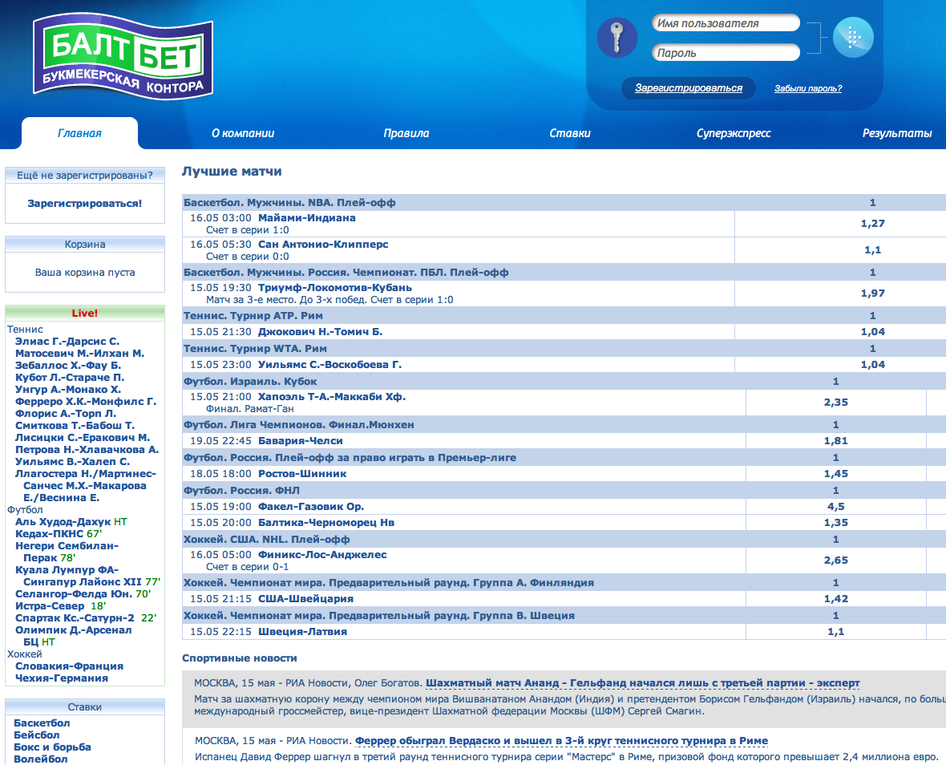The width and height of the screenshot is (946, 765).
Task: Select odds 2,65 for Финикс-Лос-Анджелес
Action: point(835,560)
